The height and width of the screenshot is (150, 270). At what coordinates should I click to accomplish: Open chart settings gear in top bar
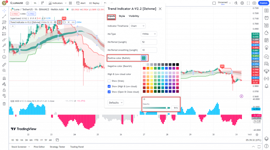click(x=242, y=3)
